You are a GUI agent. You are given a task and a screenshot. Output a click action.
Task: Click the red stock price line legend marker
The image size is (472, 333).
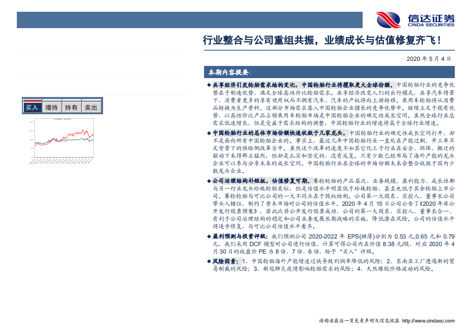click(56, 119)
